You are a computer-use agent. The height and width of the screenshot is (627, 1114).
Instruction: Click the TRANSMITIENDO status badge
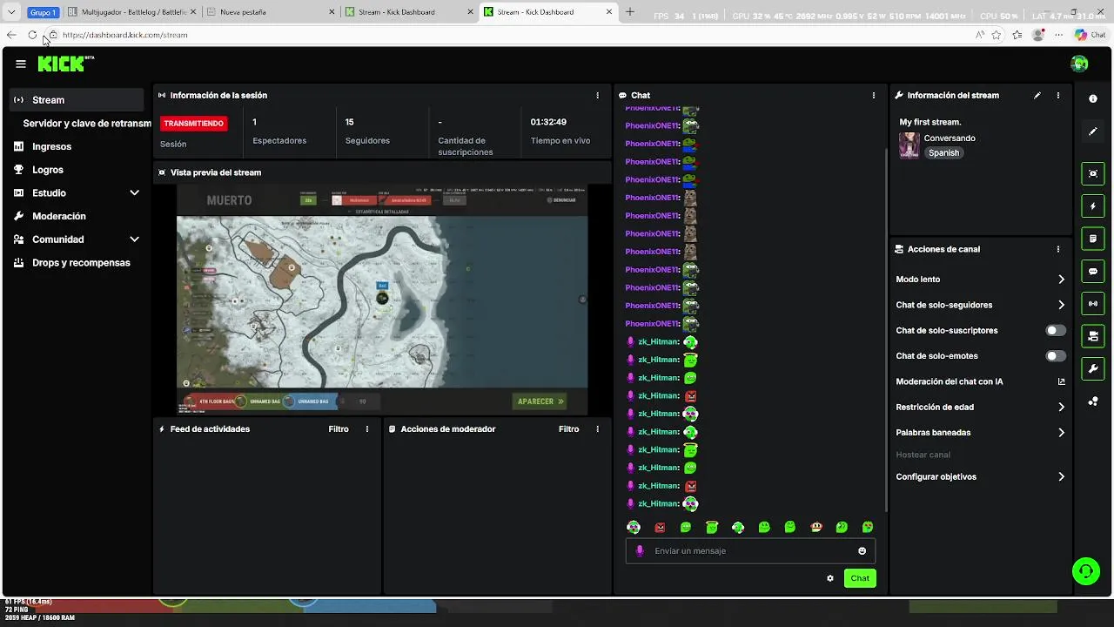tap(194, 124)
